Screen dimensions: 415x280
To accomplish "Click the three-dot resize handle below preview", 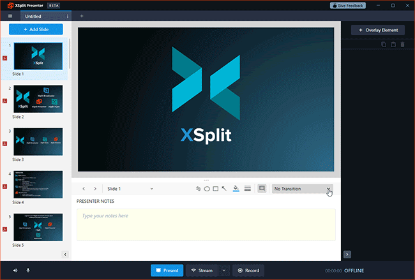I will [x=206, y=181].
